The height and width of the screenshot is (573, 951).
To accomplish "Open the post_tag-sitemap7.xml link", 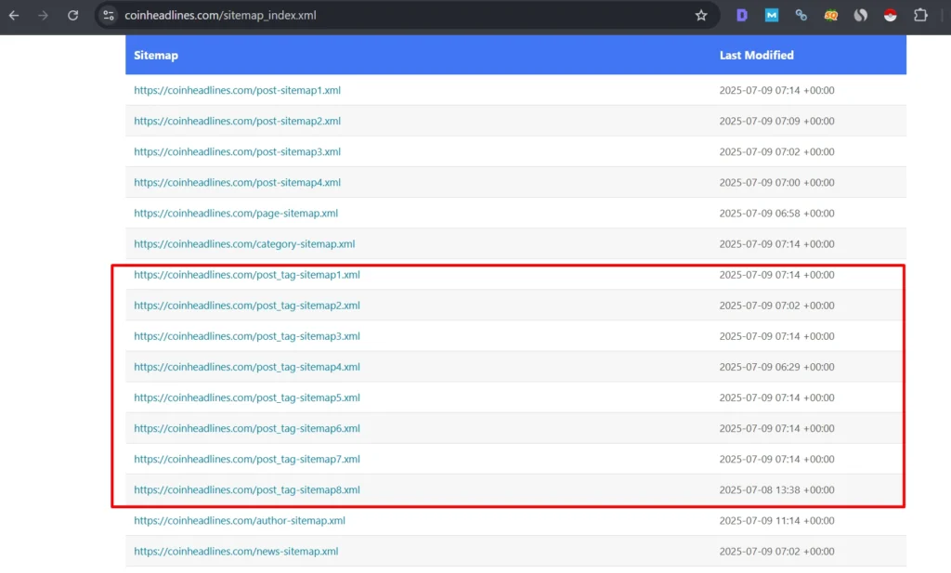I will point(247,459).
